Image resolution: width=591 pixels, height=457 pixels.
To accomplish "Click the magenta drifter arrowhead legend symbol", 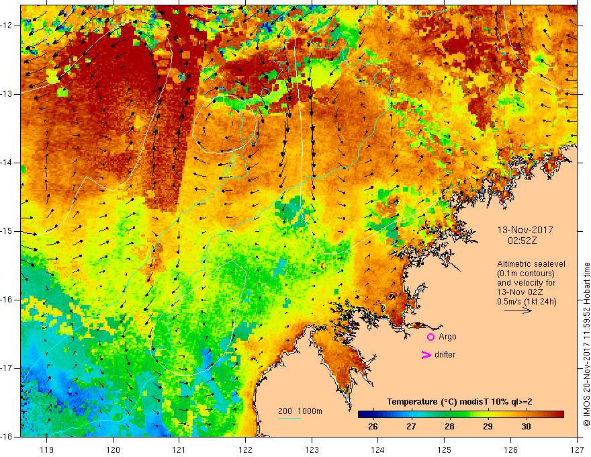I will tap(426, 355).
